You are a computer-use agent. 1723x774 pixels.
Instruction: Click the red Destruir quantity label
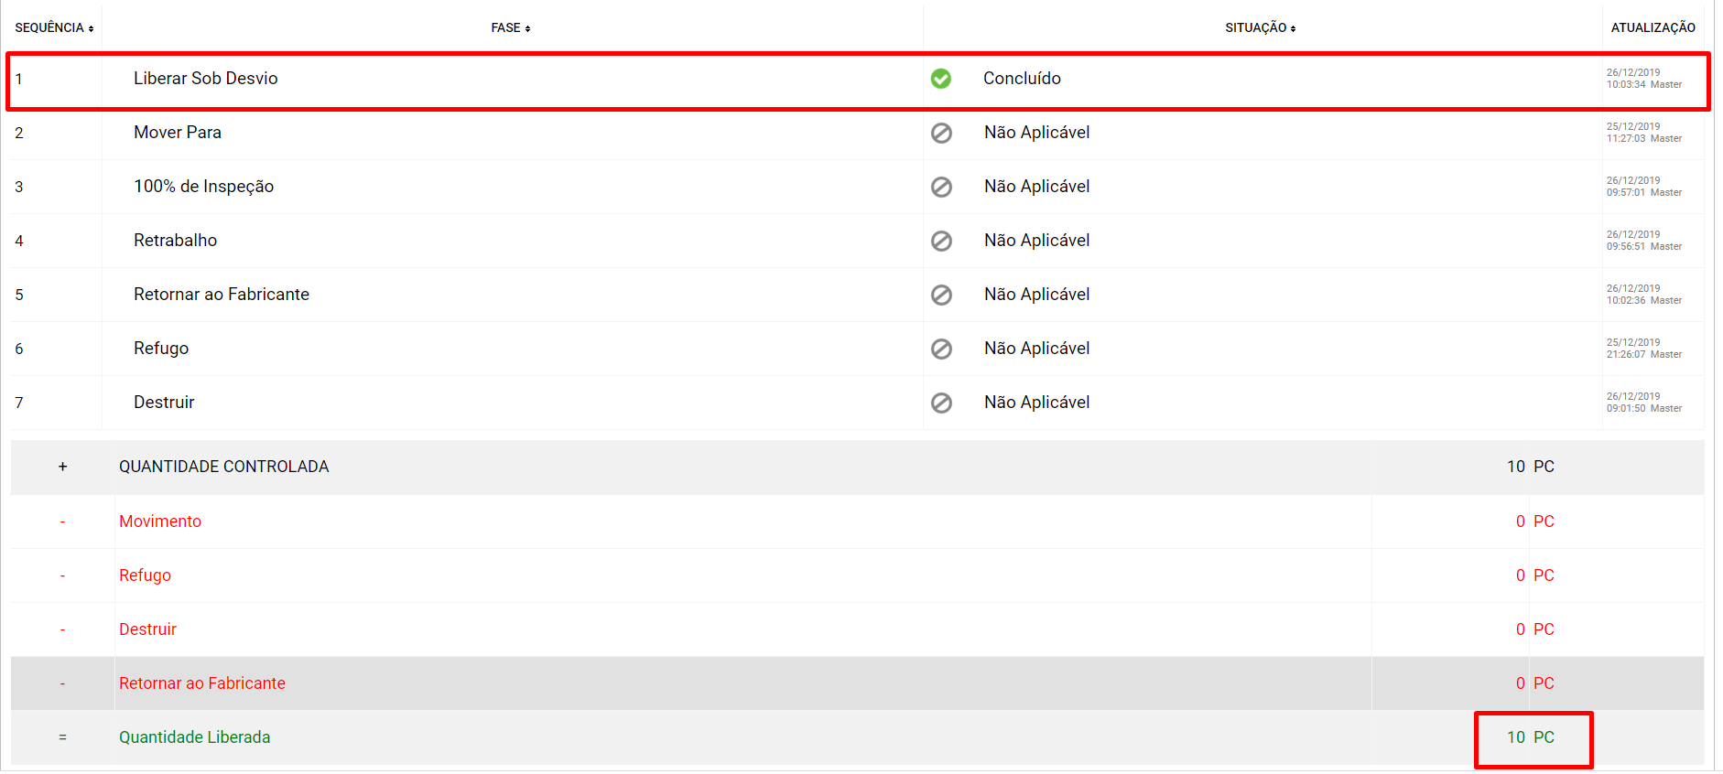[x=147, y=629]
